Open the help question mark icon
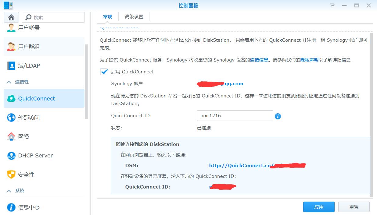Viewport: 377px width, 215px height. point(332,5)
